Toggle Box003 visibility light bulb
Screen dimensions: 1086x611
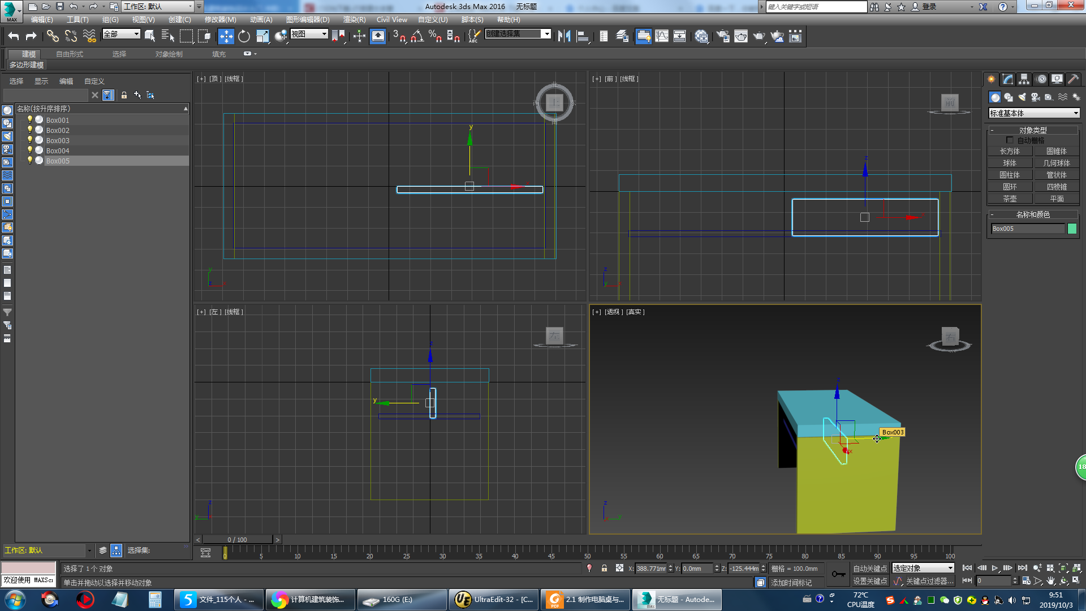tap(30, 140)
